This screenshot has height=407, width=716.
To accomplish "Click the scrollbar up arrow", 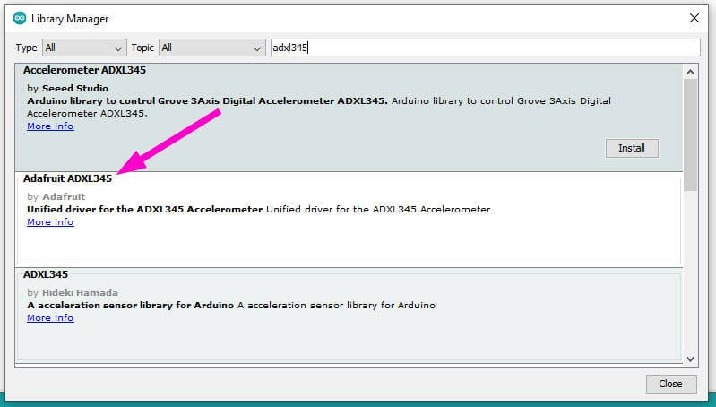I will [x=690, y=72].
